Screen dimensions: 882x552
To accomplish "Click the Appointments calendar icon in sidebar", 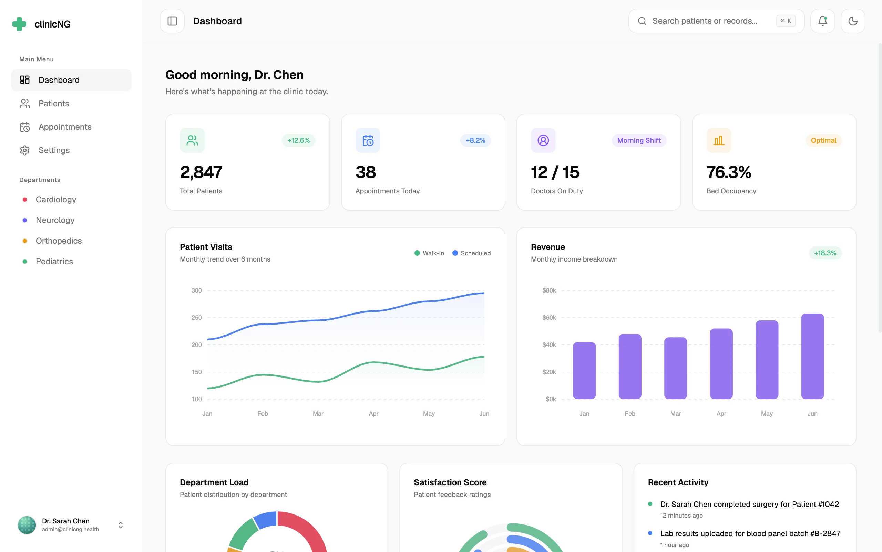I will click(x=24, y=127).
